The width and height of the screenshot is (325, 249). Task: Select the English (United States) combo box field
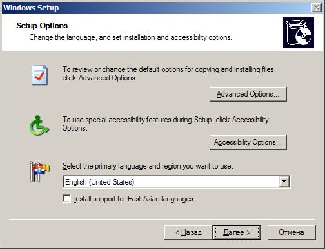pos(176,182)
